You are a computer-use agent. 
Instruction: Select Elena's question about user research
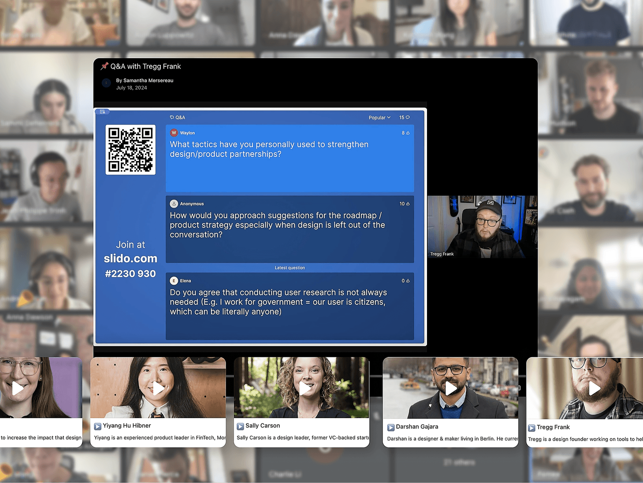coord(290,306)
